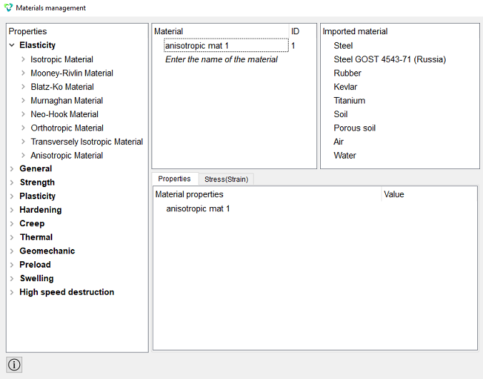
Task: Click the Materials management app icon
Action: [x=9, y=8]
